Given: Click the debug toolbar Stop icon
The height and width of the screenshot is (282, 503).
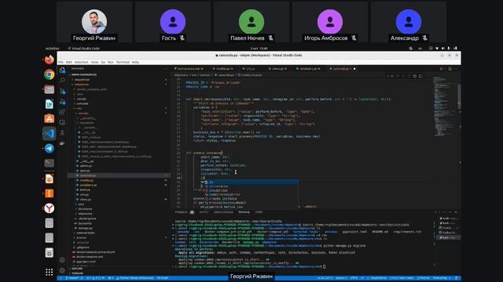Looking at the screenshot, I should coord(420,76).
